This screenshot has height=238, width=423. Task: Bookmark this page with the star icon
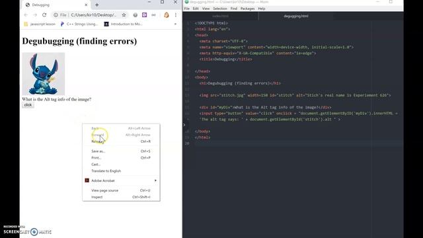pyautogui.click(x=124, y=15)
